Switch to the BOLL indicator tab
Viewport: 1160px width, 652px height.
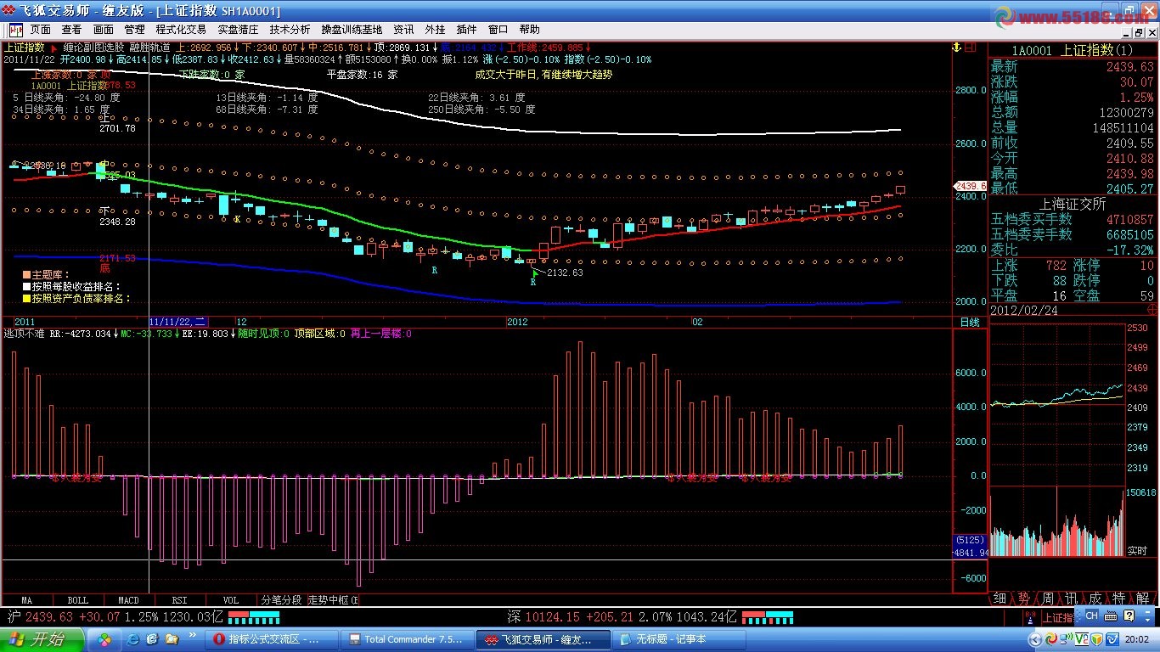77,599
